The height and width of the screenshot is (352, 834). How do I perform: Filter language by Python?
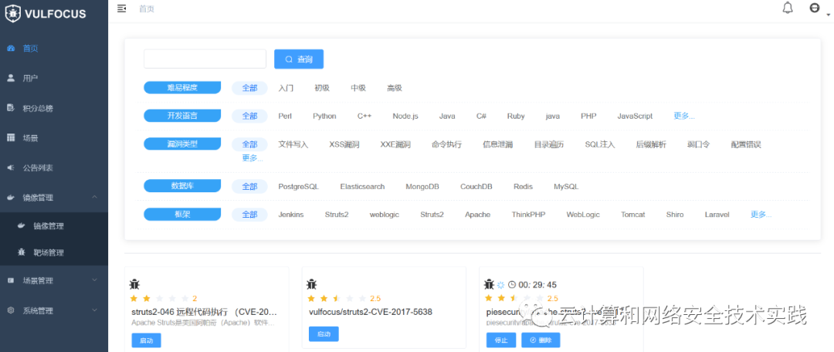324,116
